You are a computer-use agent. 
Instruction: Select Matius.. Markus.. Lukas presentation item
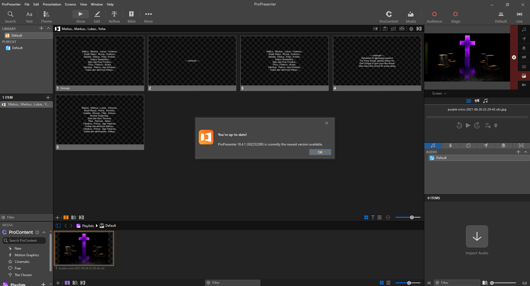coord(27,104)
